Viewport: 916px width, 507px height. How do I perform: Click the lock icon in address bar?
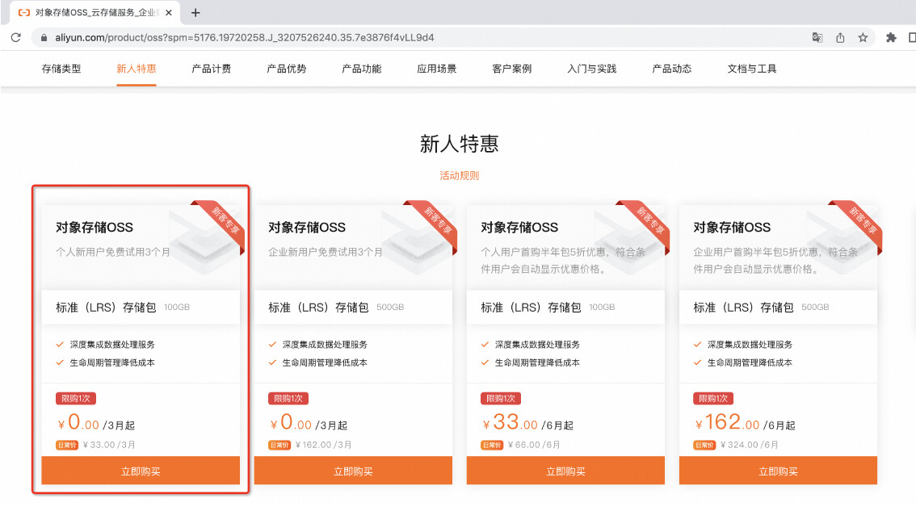click(x=44, y=37)
